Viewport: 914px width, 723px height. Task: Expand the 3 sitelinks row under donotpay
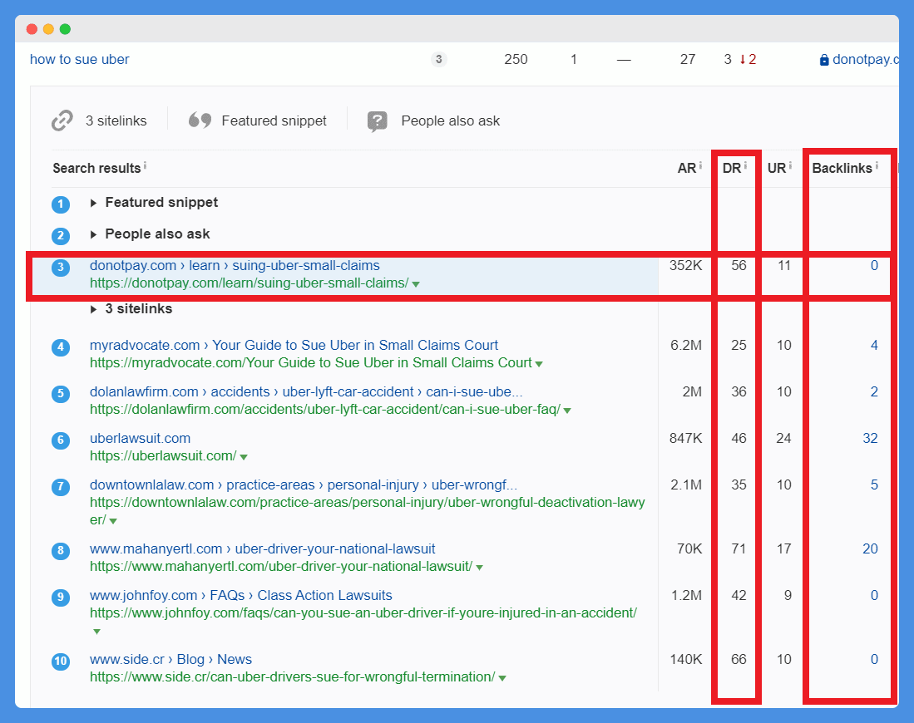click(93, 309)
